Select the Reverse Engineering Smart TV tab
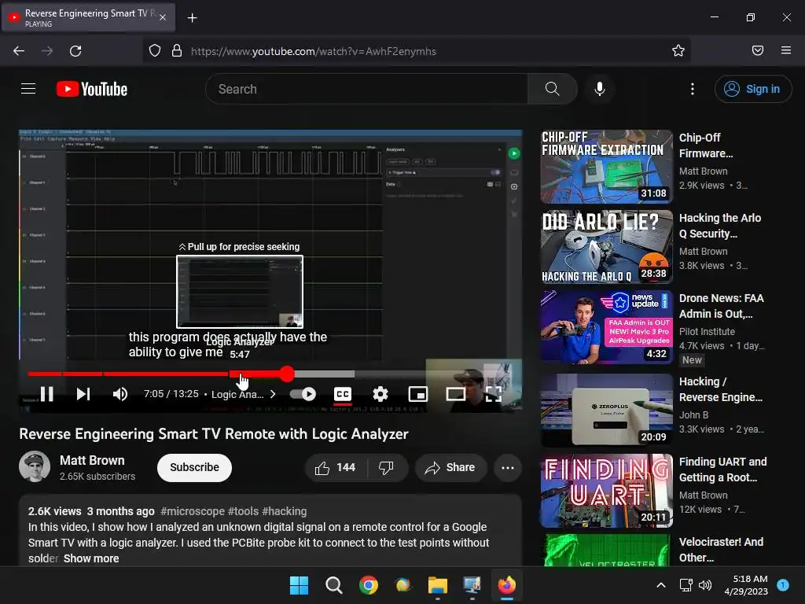Viewport: 805px width, 604px height. point(88,17)
